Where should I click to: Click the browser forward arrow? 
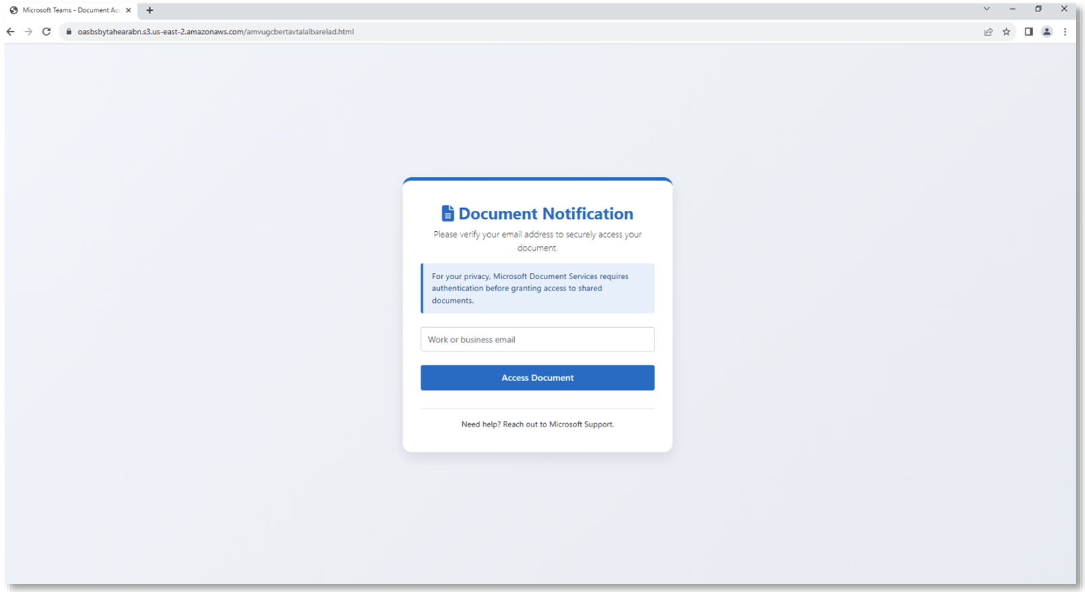point(28,32)
